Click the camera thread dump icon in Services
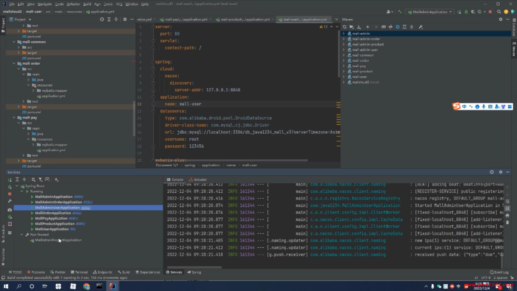Viewport: 517px width, 291px height. point(10,210)
